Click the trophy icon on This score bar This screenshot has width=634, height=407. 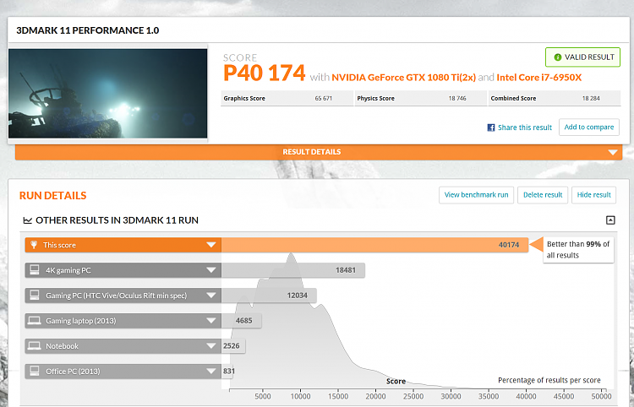tap(34, 245)
